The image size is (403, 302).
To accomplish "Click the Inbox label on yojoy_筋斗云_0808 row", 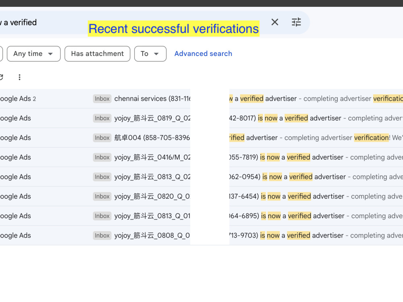I will (x=102, y=235).
